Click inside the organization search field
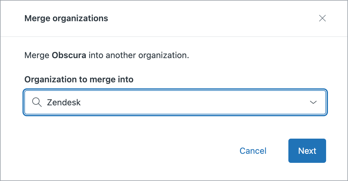 coord(152,102)
